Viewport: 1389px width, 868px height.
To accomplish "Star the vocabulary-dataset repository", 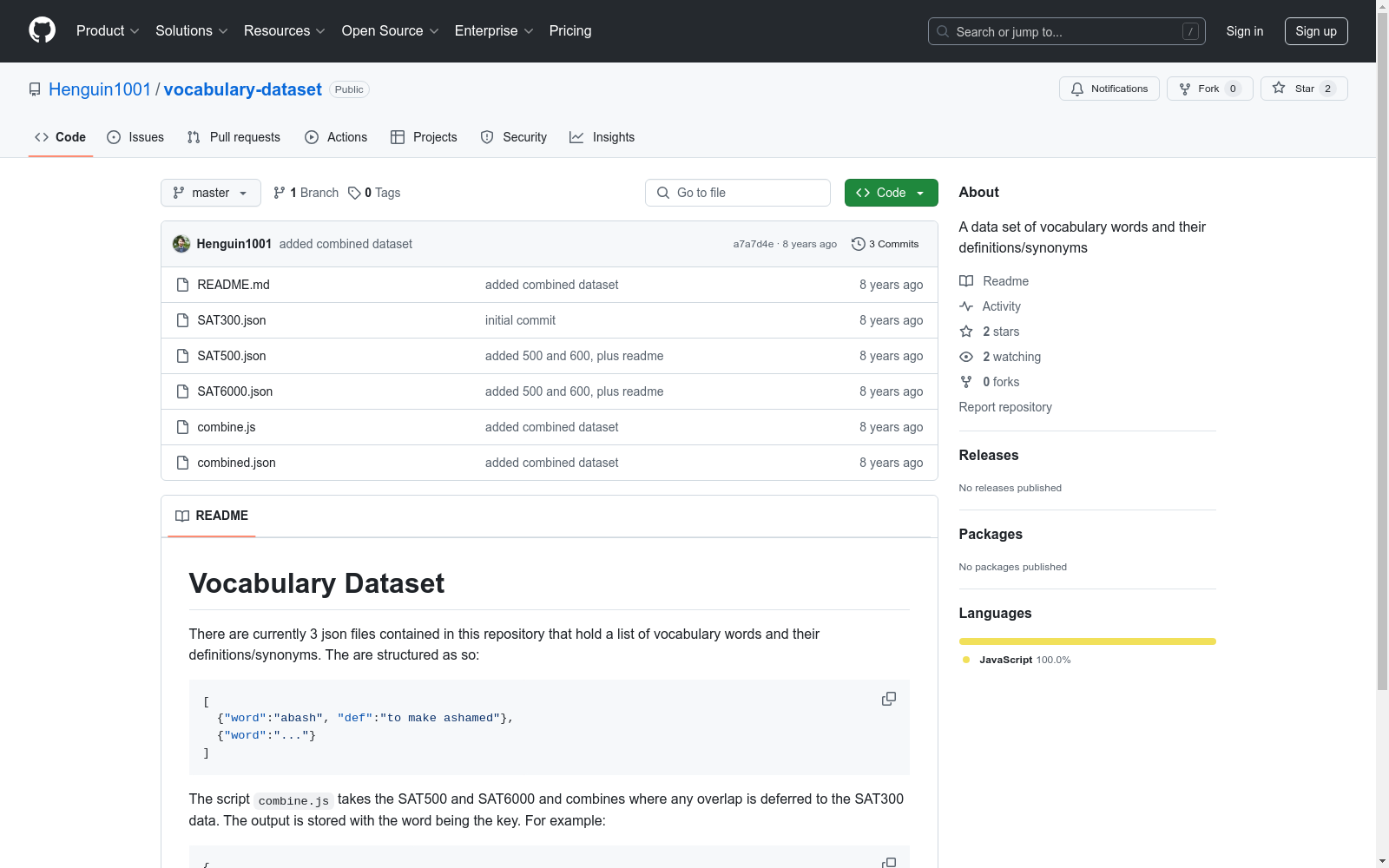I will coord(1304,89).
